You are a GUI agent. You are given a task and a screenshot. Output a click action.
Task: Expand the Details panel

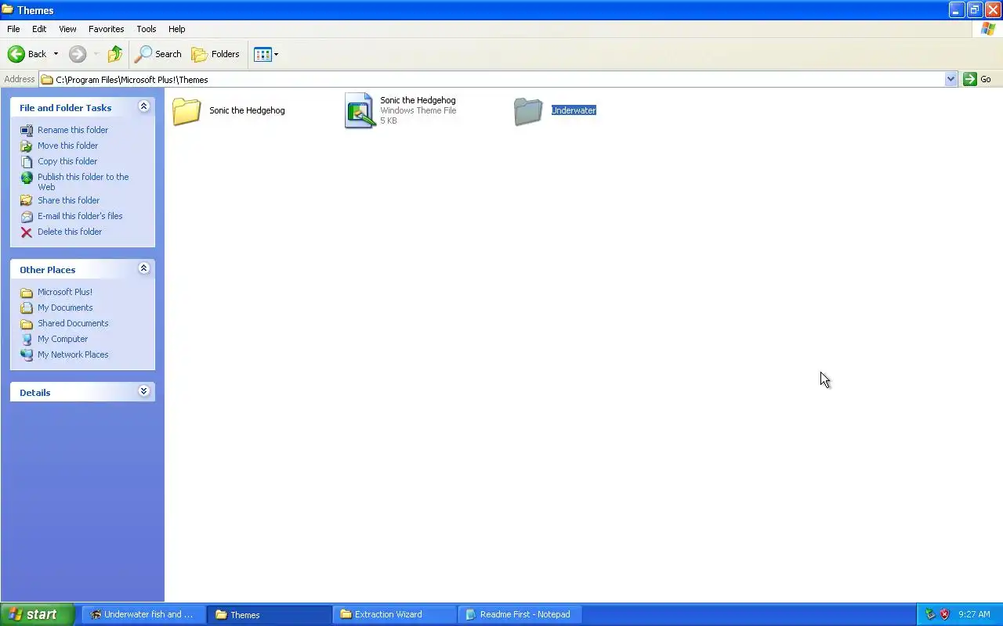[143, 391]
